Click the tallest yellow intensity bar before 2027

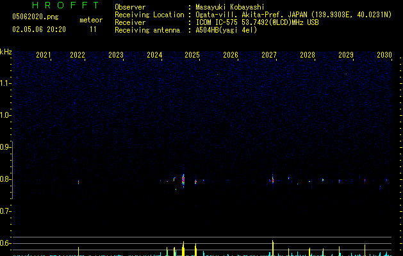273,248
